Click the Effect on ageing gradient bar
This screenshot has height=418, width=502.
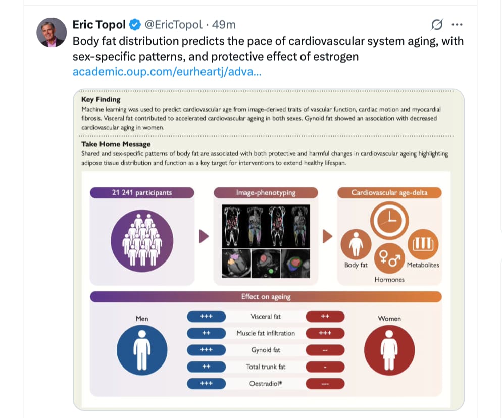[266, 297]
